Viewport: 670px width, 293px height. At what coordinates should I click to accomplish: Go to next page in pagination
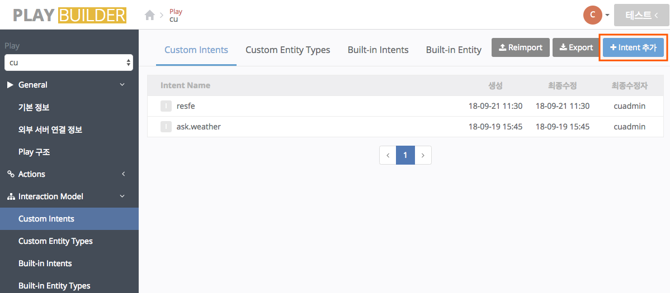[x=423, y=155]
